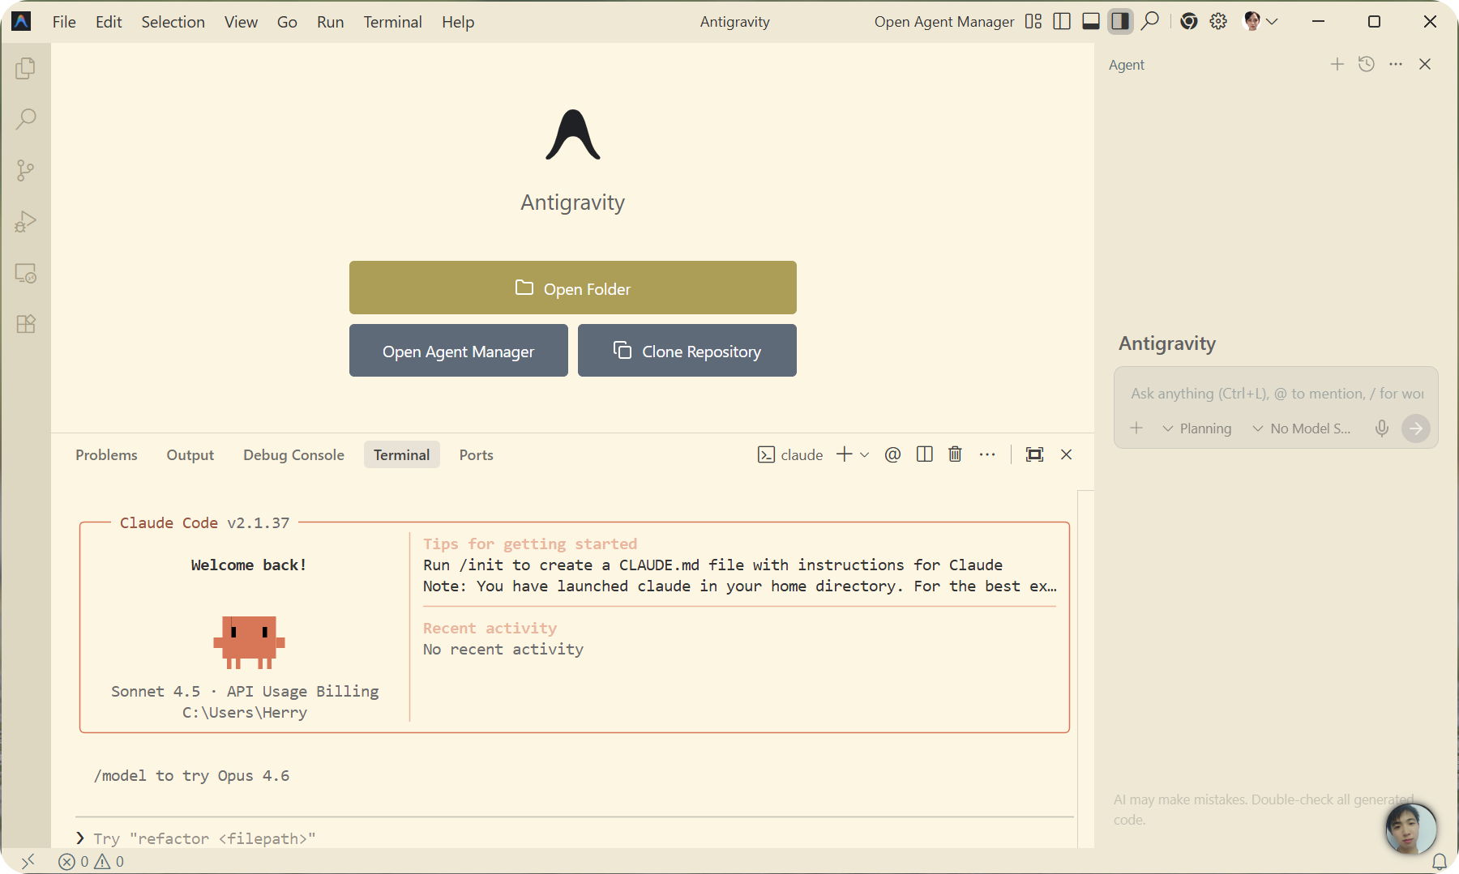Click the Open Folder button

coord(573,288)
